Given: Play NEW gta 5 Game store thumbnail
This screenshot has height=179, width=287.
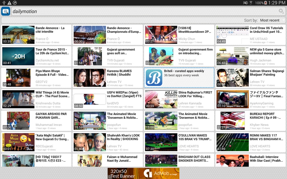Looking at the screenshot, I should (233, 56).
